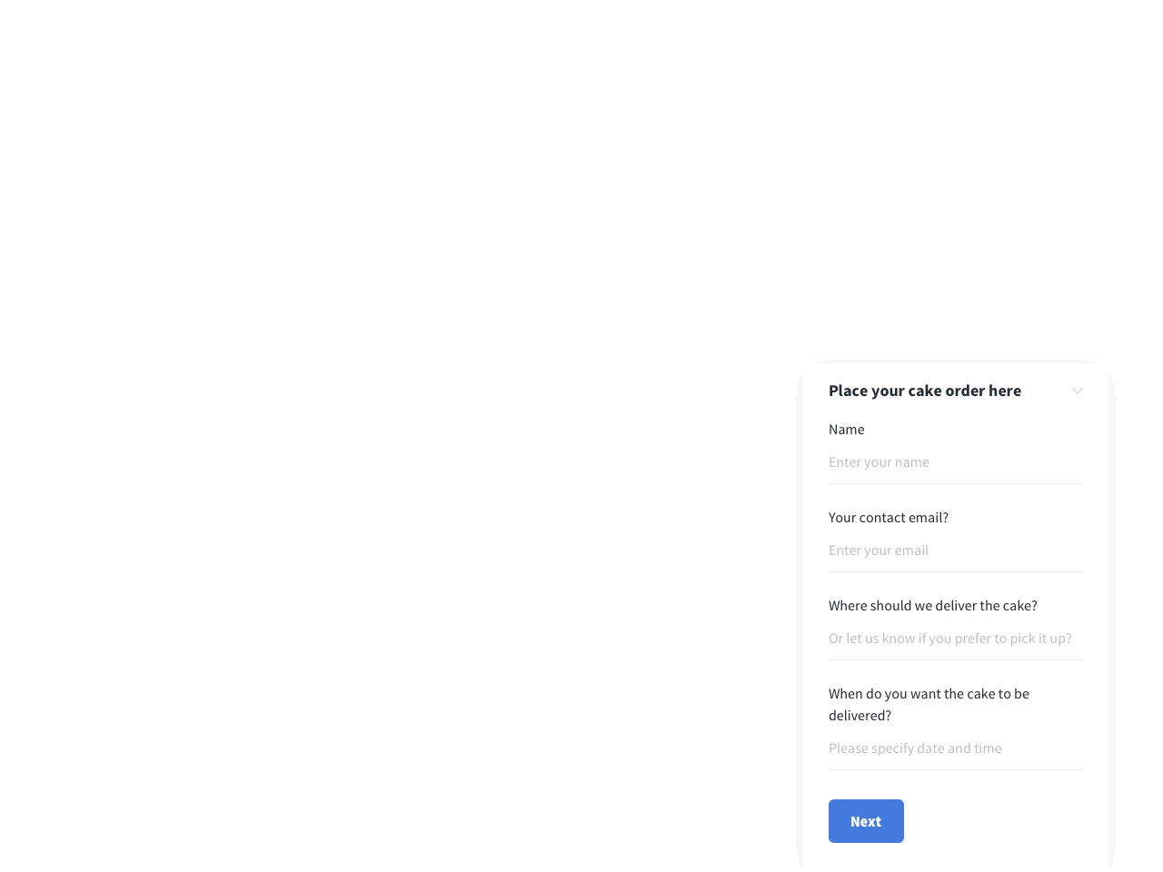Image resolution: width=1163 pixels, height=872 pixels.
Task: Click the "Enter your email" placeholder text
Action: [x=879, y=550]
